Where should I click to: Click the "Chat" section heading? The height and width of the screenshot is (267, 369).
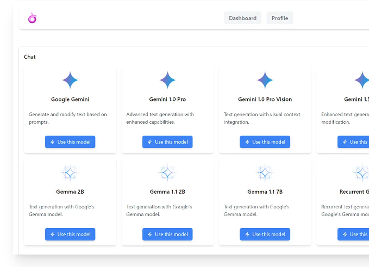[x=30, y=57]
